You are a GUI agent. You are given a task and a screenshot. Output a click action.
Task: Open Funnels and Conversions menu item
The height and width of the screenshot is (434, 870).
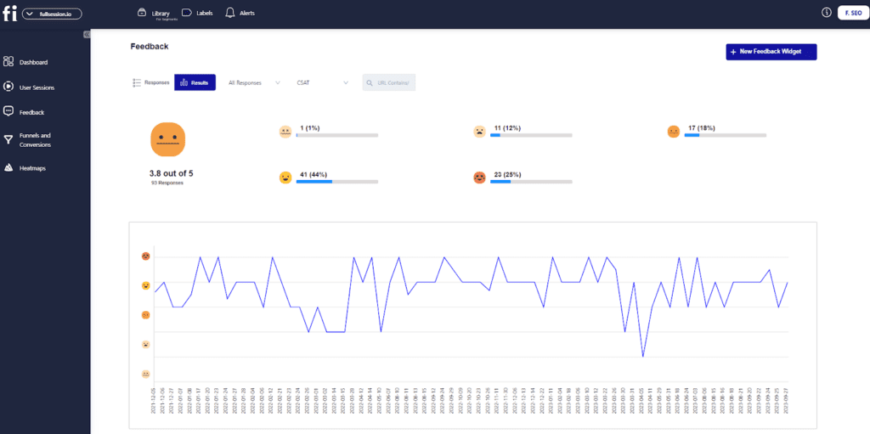(x=35, y=140)
